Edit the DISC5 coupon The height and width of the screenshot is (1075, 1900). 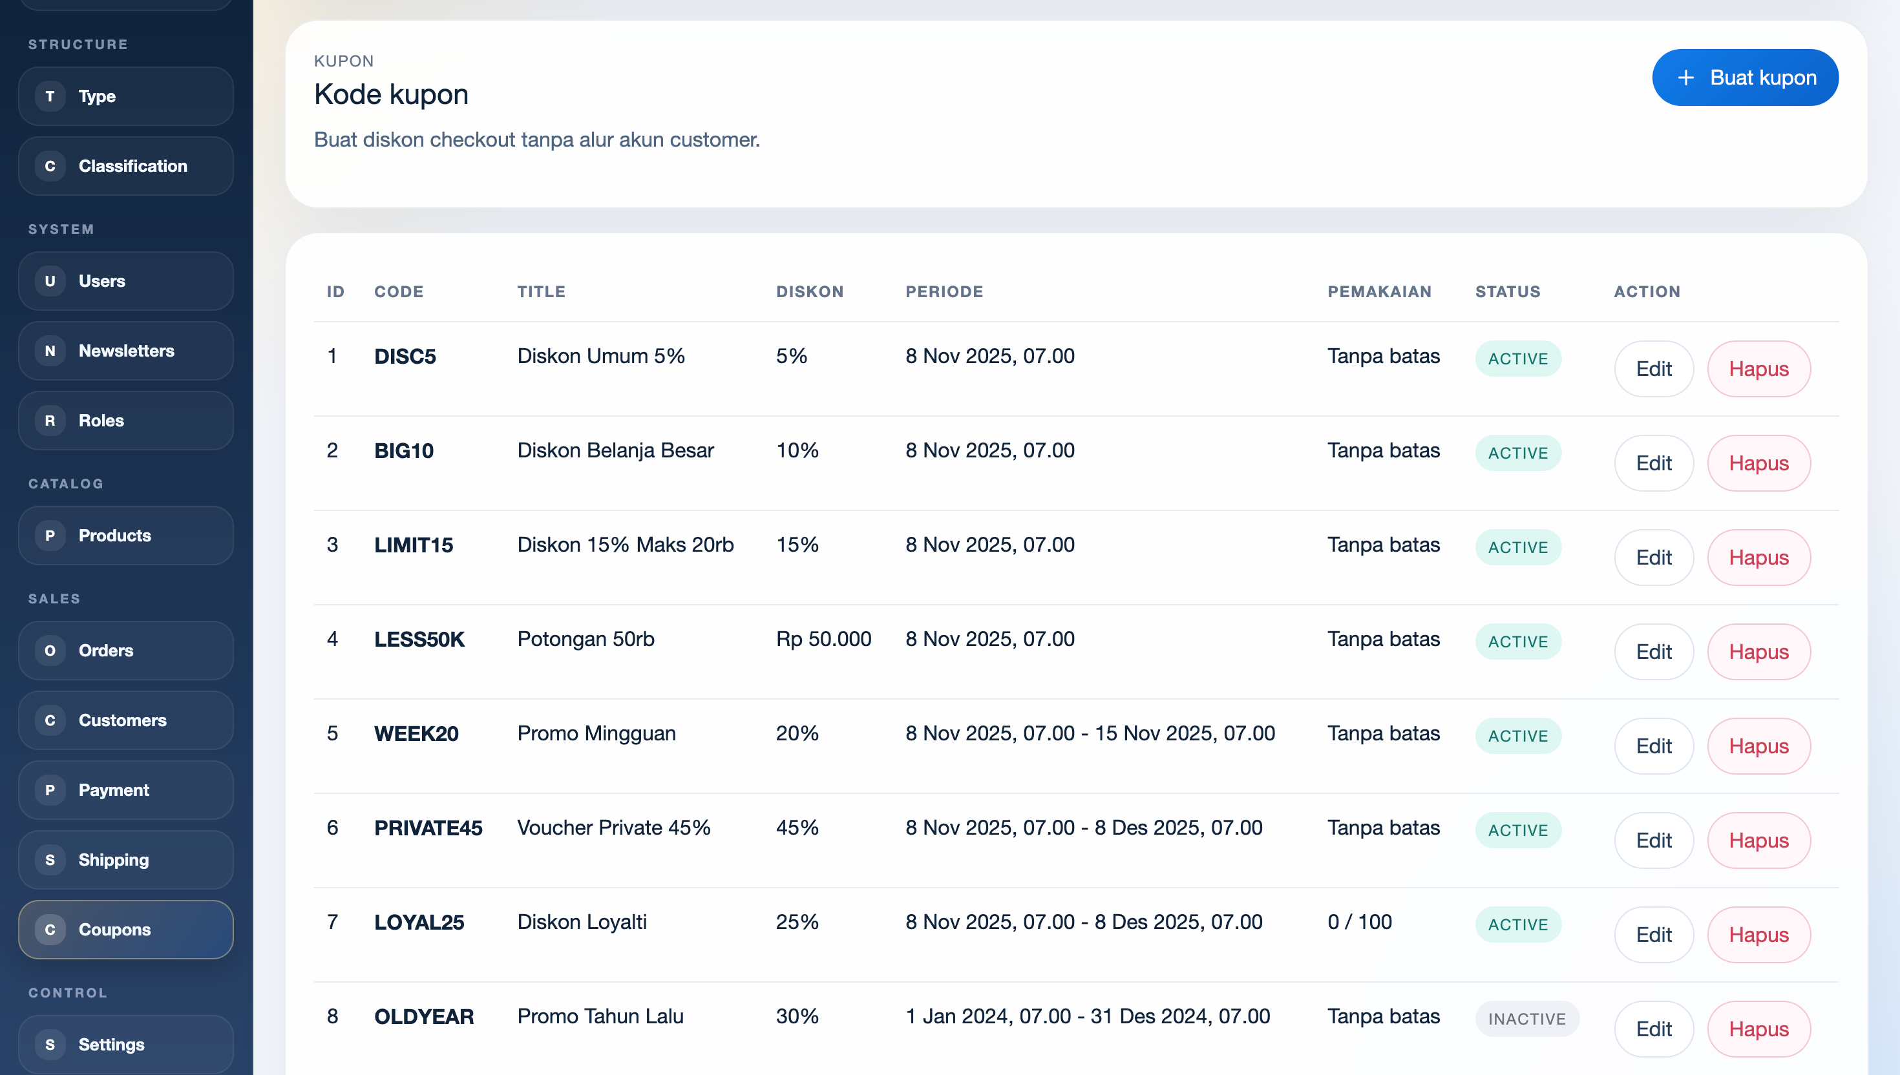pos(1653,369)
